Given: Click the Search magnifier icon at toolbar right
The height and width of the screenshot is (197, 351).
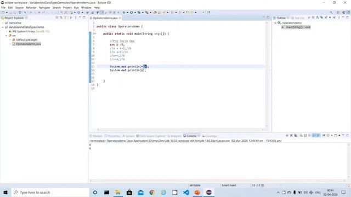Looking at the screenshot, I should [331, 13].
